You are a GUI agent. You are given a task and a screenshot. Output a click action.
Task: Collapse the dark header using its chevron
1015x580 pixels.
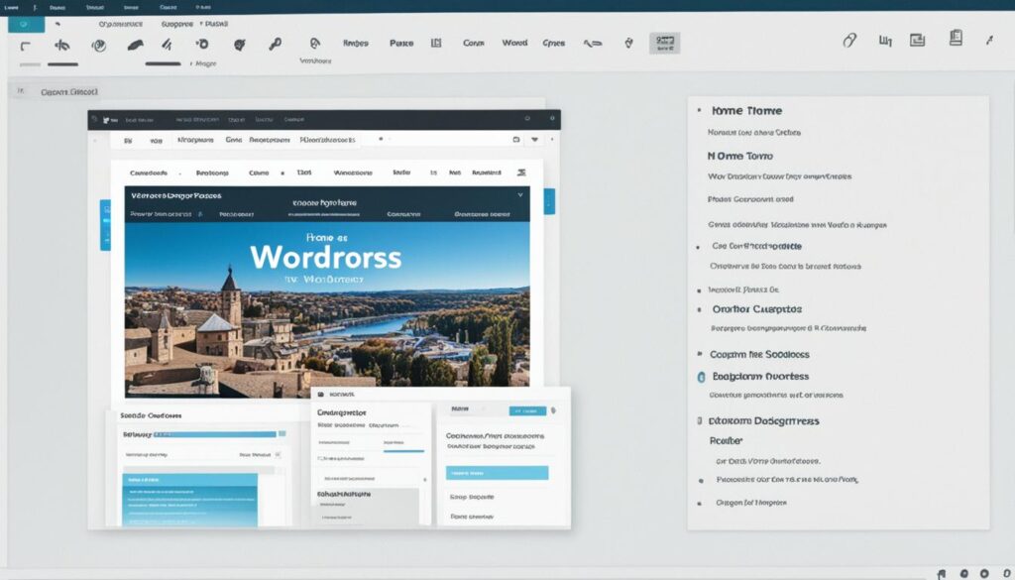coord(519,195)
